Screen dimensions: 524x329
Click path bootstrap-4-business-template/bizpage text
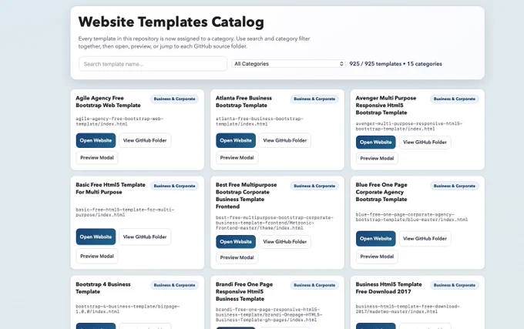click(x=127, y=309)
